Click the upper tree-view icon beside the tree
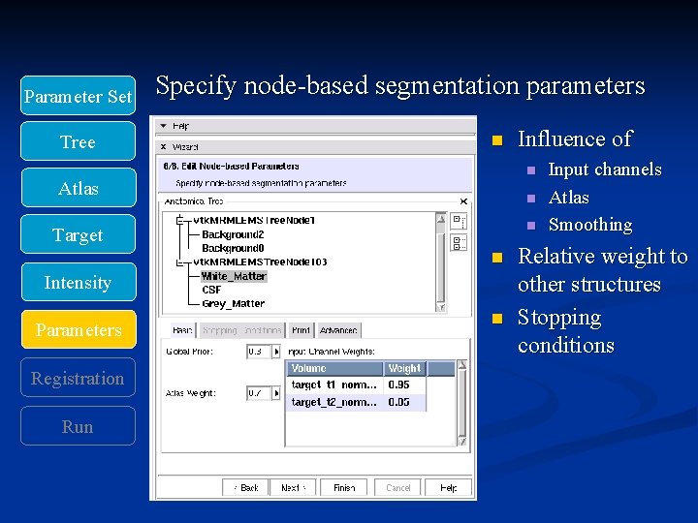 [459, 221]
